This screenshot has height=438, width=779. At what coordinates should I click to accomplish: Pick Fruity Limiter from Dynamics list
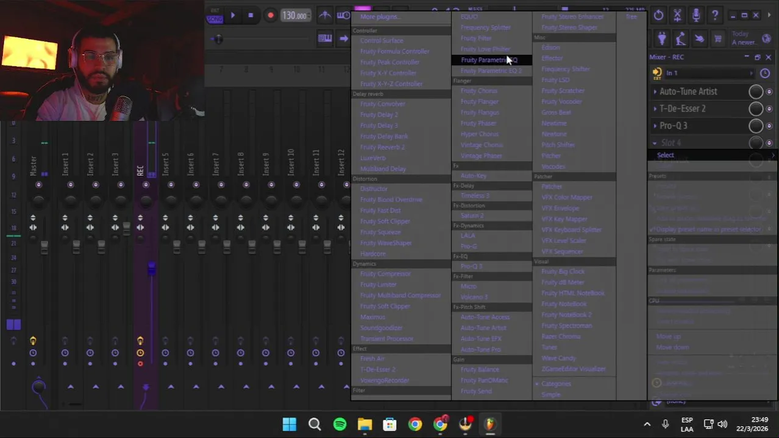(x=379, y=285)
